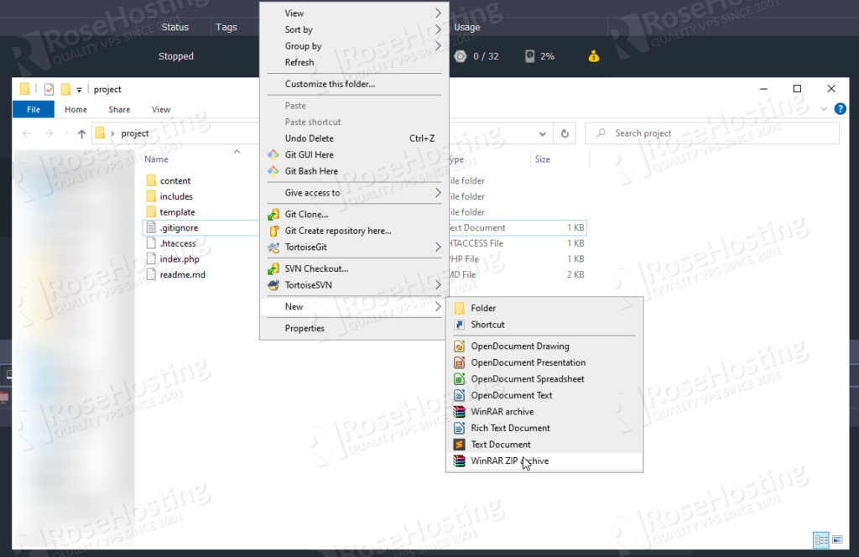Open the New submenu item
This screenshot has width=859, height=557.
354,307
